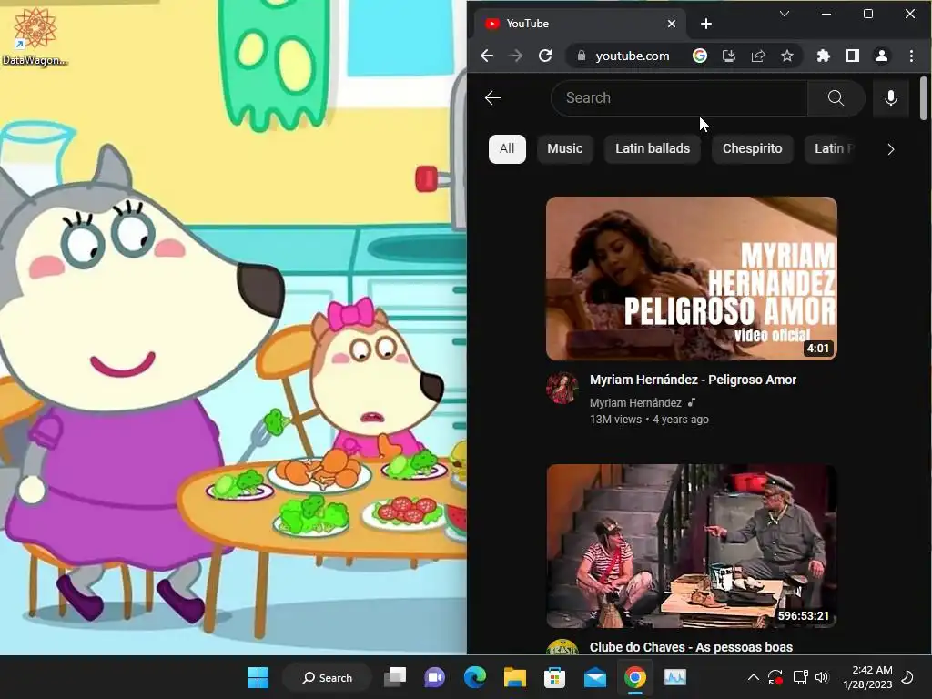Image resolution: width=932 pixels, height=699 pixels.
Task: Click the youtube.com address field
Action: [x=633, y=56]
